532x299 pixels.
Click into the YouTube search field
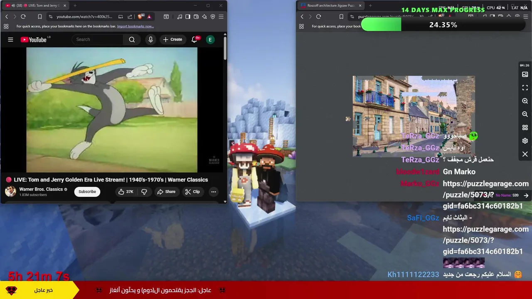[98, 39]
